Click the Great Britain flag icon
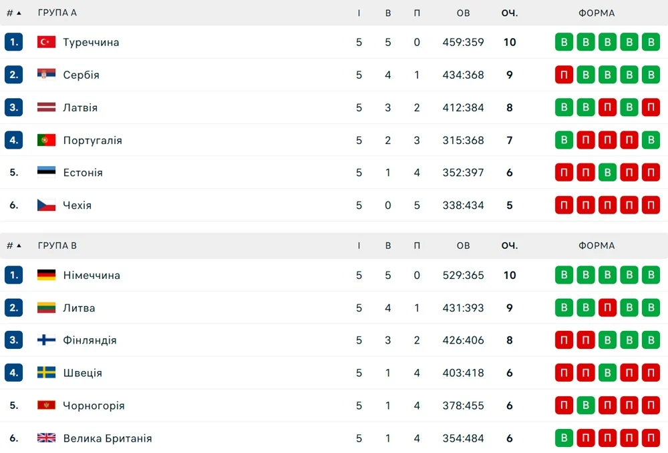Viewport: 668px width, 453px height. [46, 438]
